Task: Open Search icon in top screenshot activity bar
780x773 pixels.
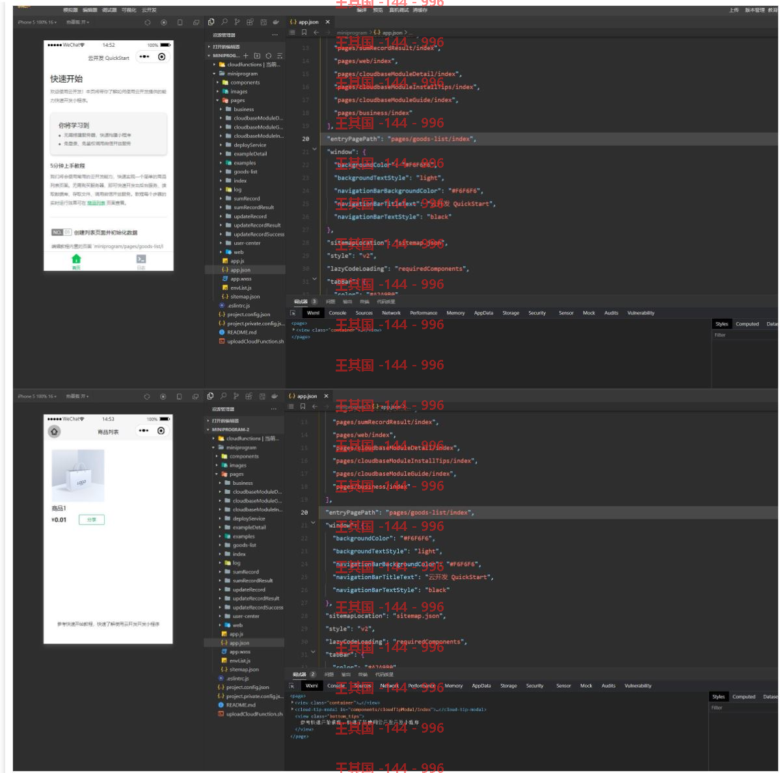Action: tap(224, 22)
